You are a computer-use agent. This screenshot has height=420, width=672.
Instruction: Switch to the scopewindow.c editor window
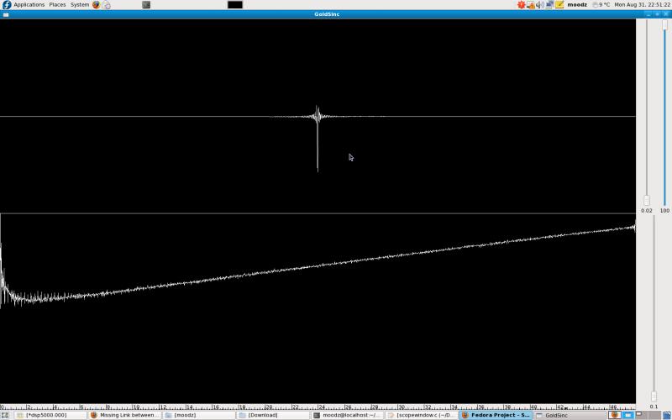click(422, 415)
